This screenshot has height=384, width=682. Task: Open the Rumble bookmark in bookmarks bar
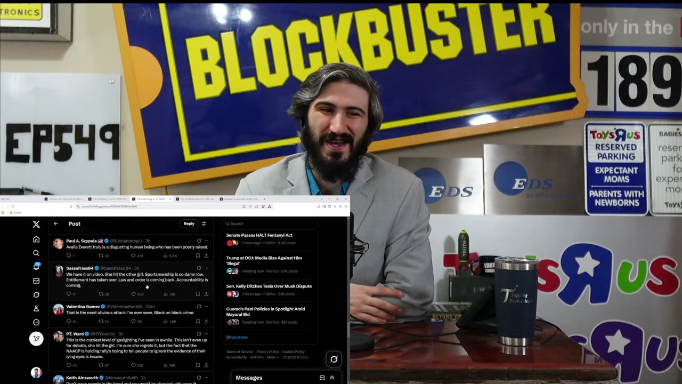pos(15,213)
